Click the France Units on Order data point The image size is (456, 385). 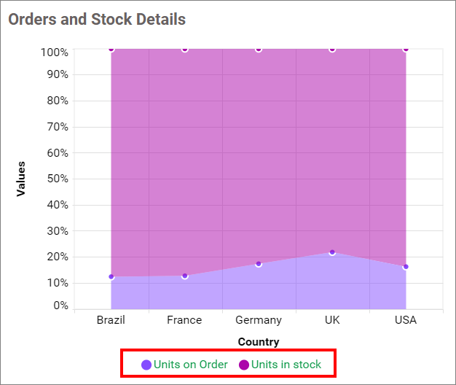(185, 276)
